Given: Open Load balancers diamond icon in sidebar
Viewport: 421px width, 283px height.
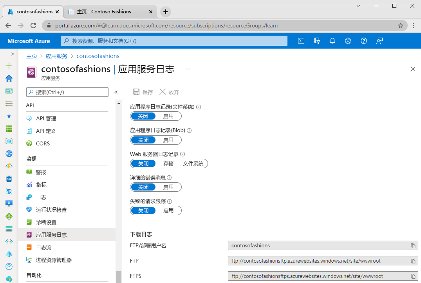Looking at the screenshot, I should (x=9, y=216).
